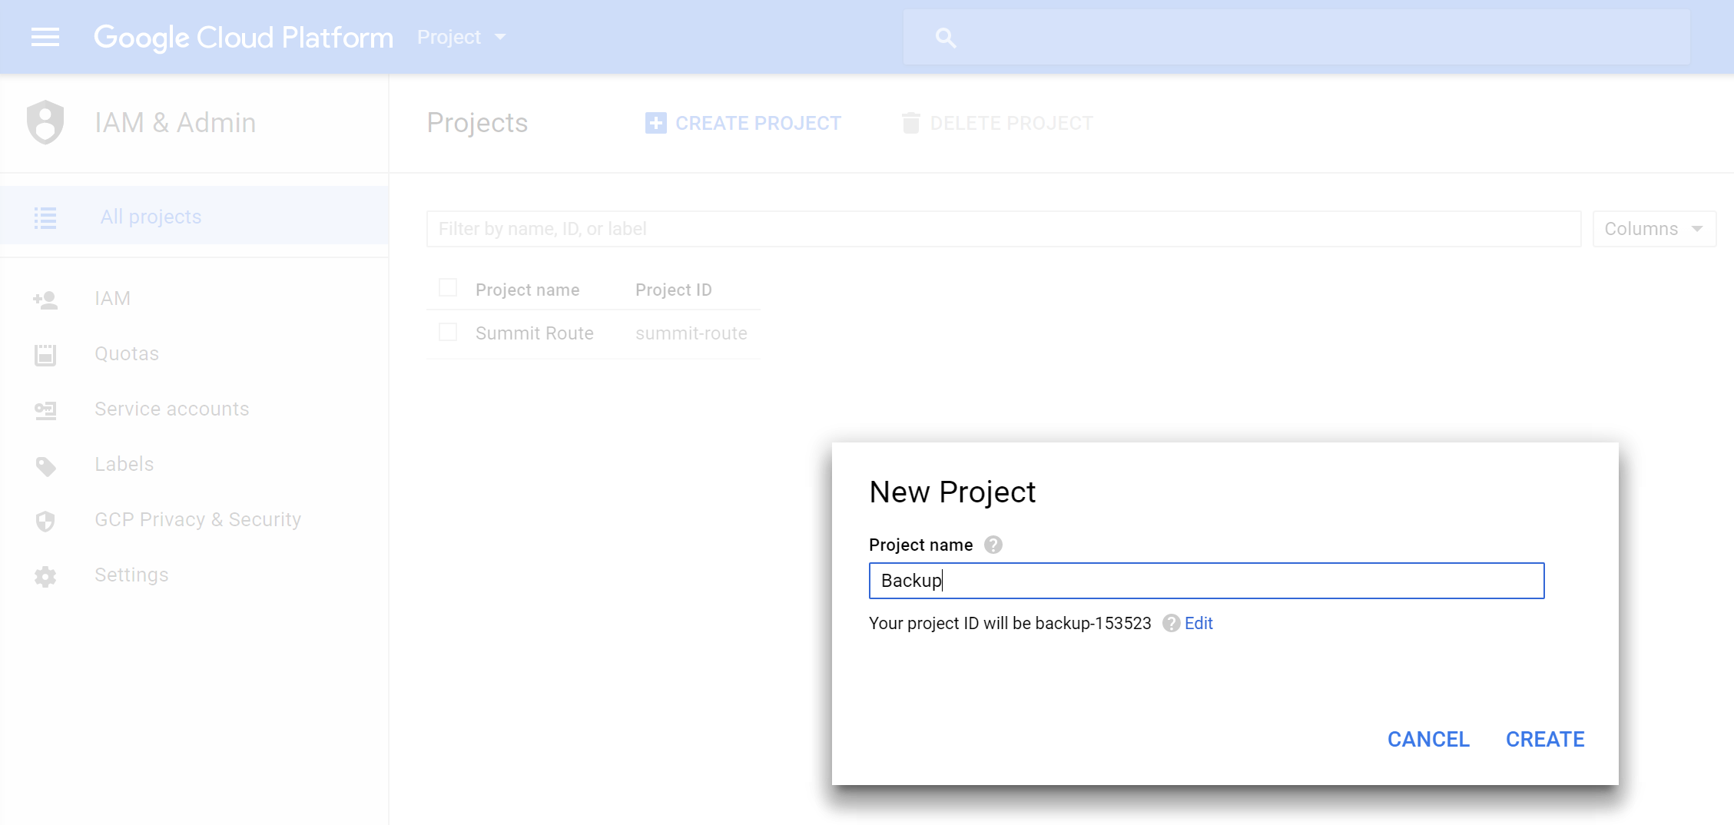Toggle the select-all projects checkbox
This screenshot has width=1734, height=825.
[447, 288]
